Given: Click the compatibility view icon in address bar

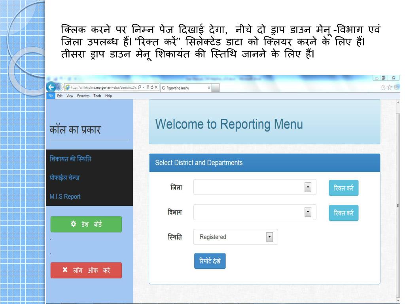Looking at the screenshot, I should [148, 87].
